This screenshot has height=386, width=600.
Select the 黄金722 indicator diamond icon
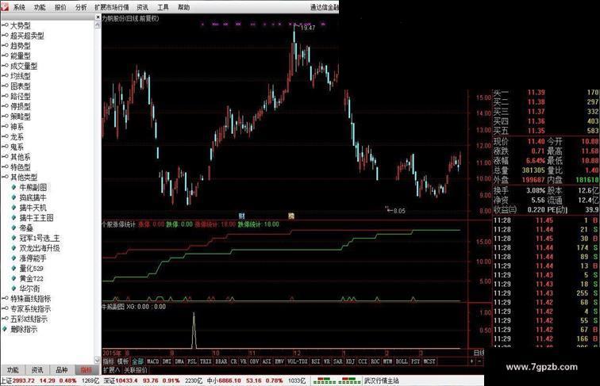14,279
